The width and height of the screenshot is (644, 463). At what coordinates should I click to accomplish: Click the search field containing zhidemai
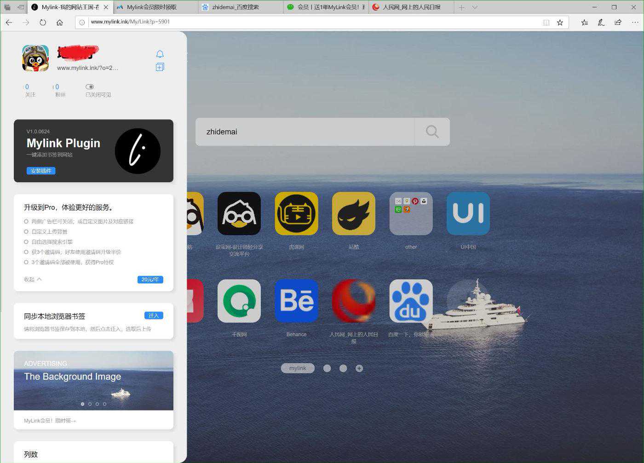305,132
